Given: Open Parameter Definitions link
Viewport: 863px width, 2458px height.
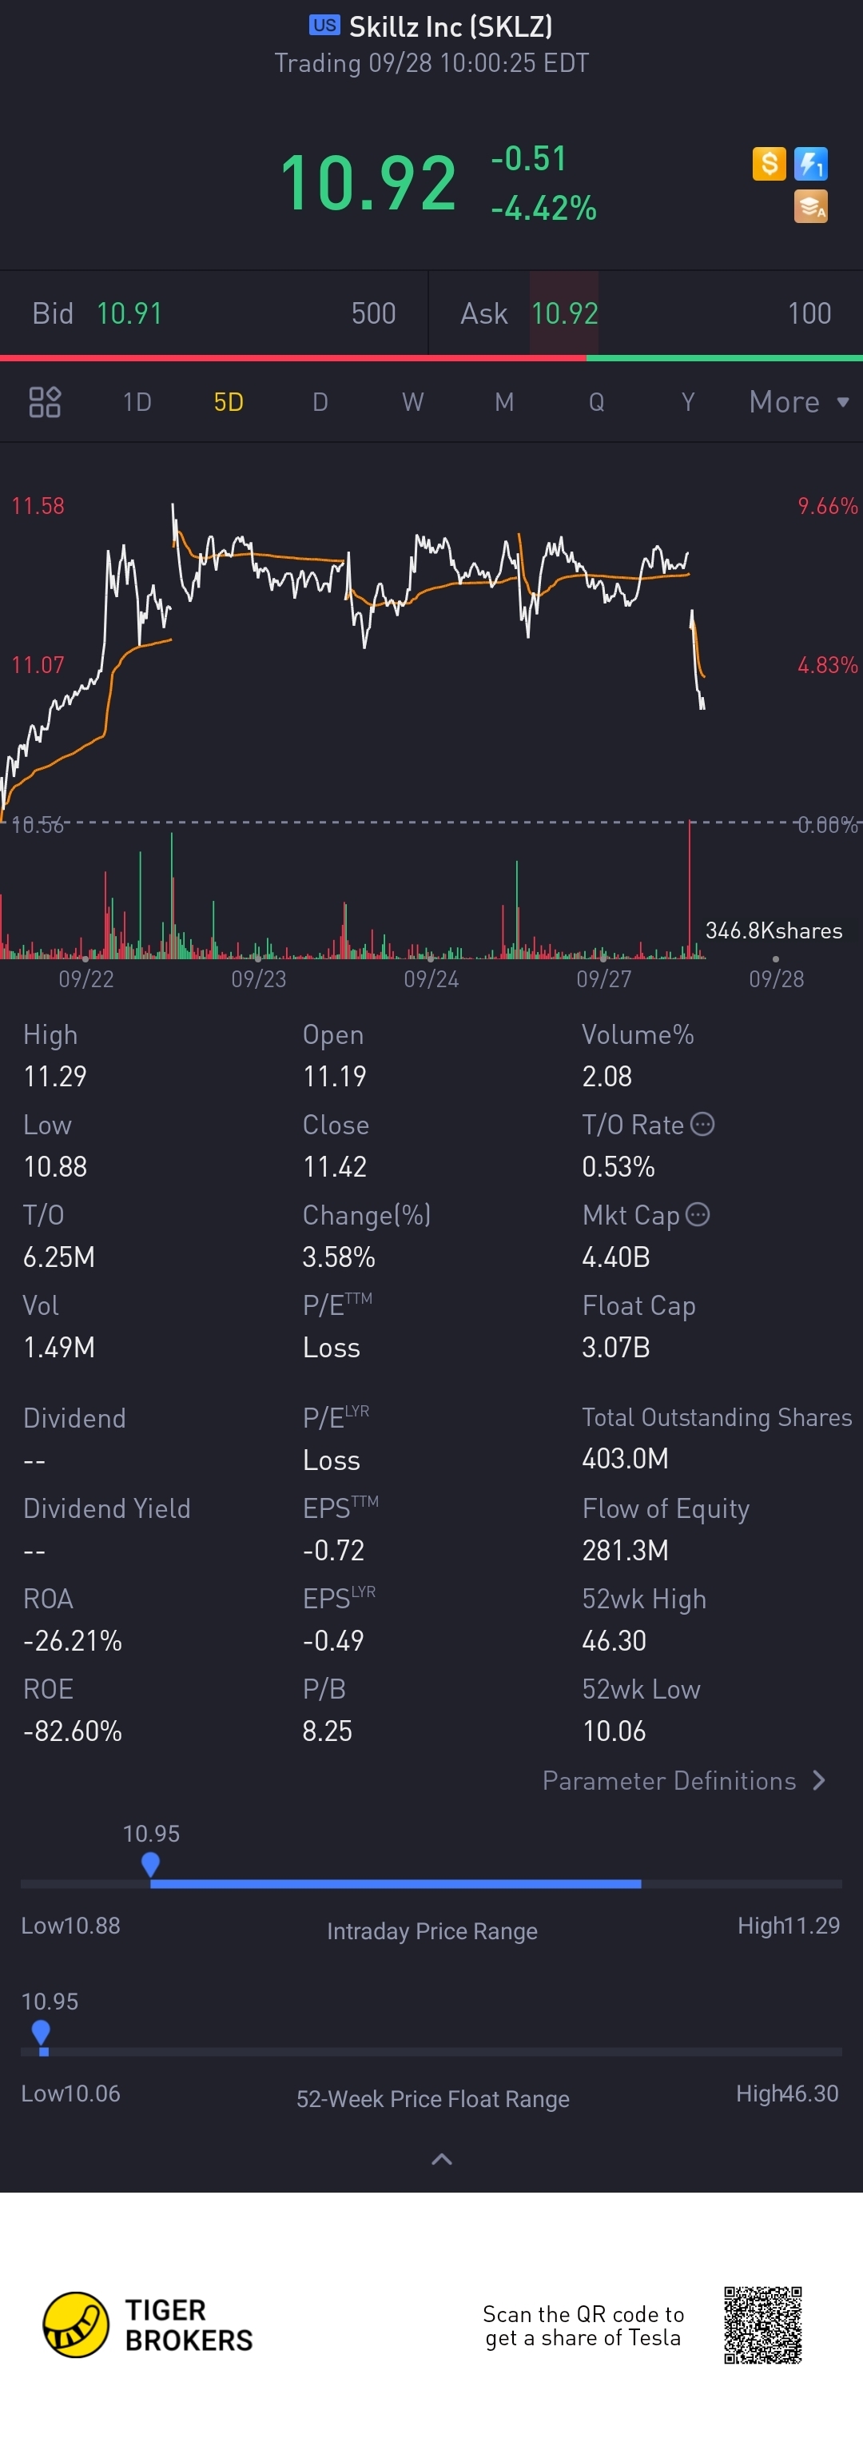Looking at the screenshot, I should click(x=684, y=1780).
